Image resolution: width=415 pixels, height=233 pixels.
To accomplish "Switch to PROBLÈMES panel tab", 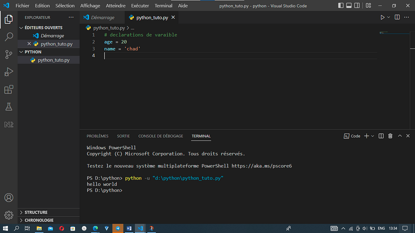I will [98, 136].
